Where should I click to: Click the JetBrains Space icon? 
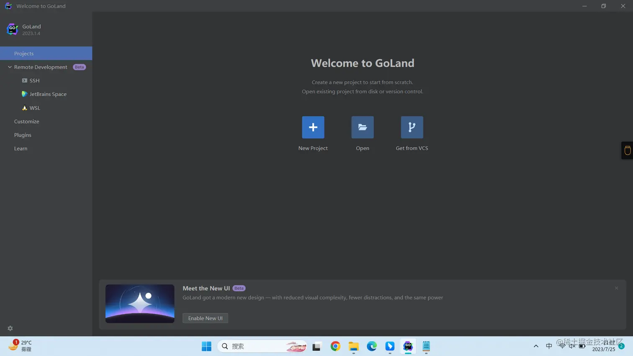pyautogui.click(x=25, y=94)
